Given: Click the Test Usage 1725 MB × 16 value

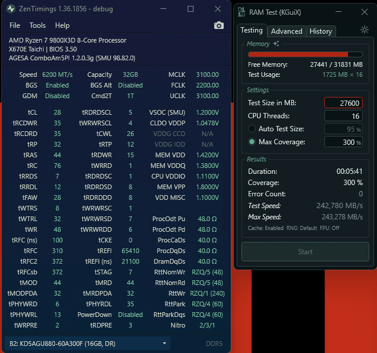Looking at the screenshot, I should coord(342,75).
